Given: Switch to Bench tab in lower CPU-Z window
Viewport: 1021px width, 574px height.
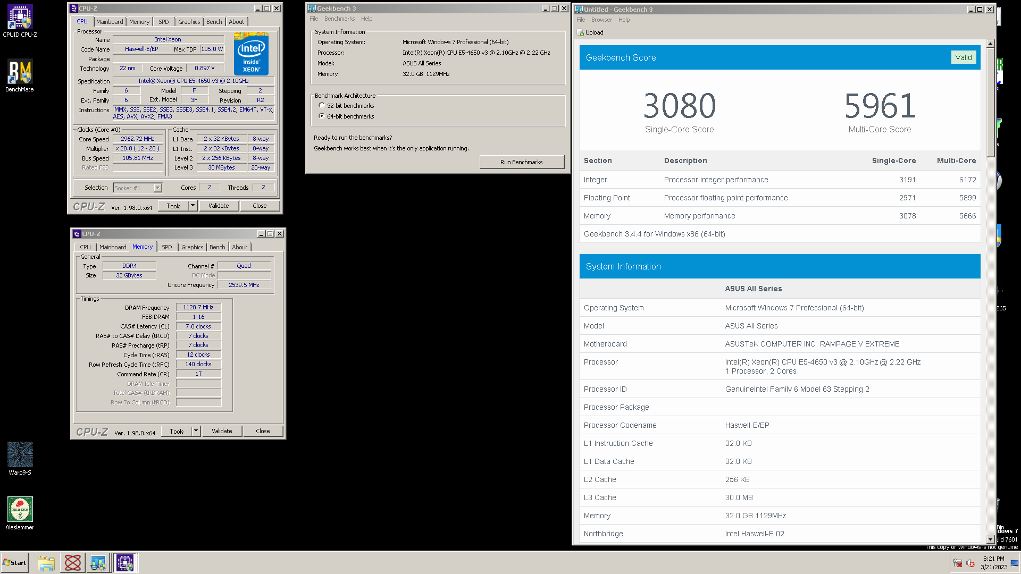Looking at the screenshot, I should (217, 247).
